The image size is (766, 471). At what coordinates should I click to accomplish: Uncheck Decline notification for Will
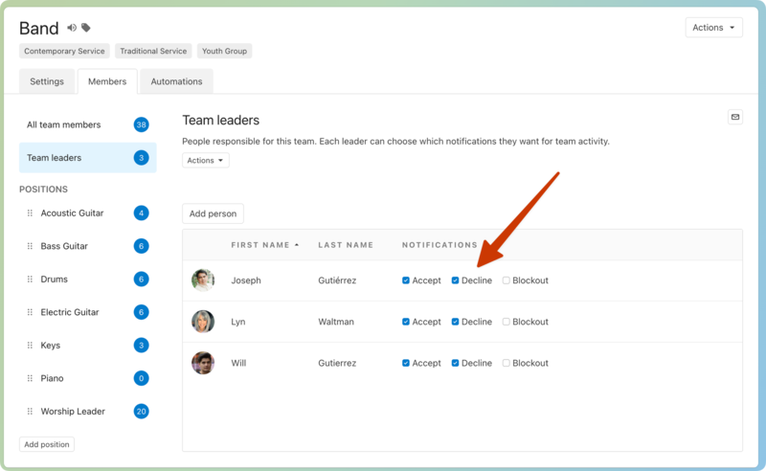coord(455,363)
